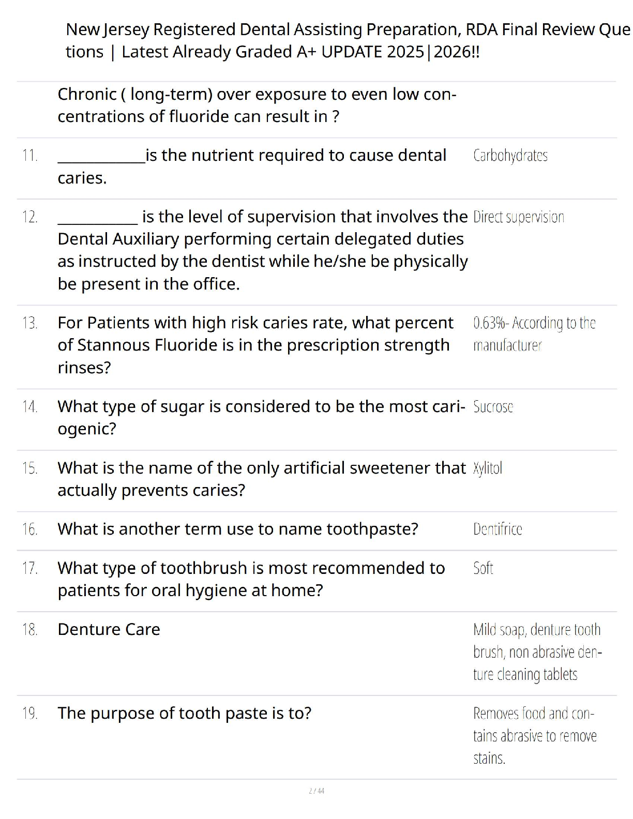The image size is (633, 819).
Task: Click the toothbrush recommendation question text
Action: (251, 579)
